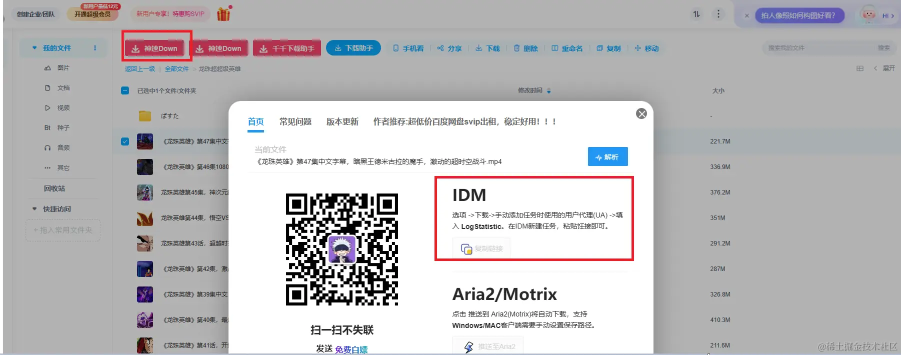Sort by 修改时间 column arrow
Screen dimensions: 901x355
coord(549,91)
